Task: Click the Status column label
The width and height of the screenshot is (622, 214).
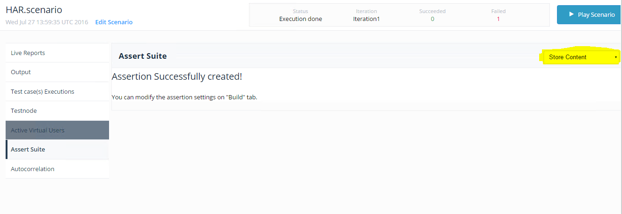Action: coord(300,11)
